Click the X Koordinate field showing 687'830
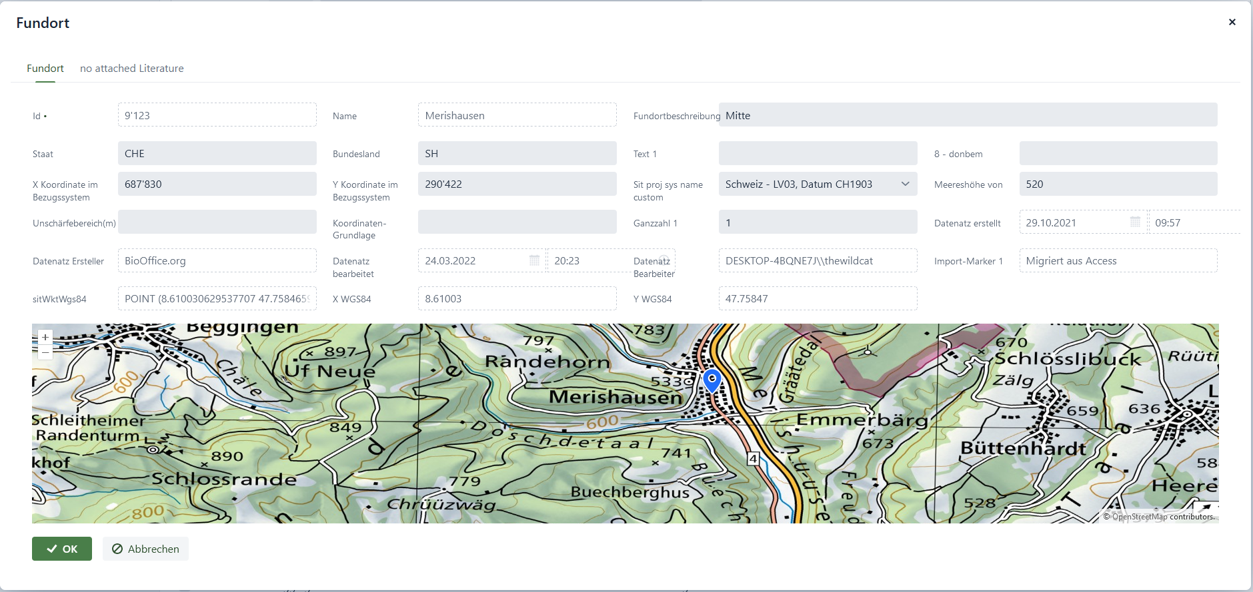This screenshot has height=592, width=1253. [217, 184]
